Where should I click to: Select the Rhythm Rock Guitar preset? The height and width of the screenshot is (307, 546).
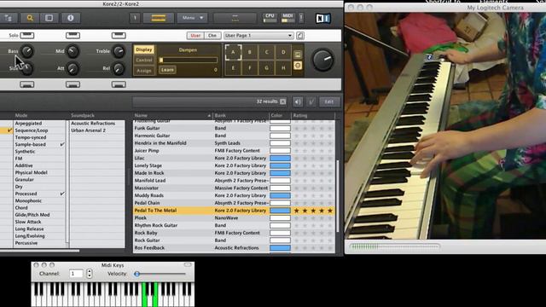click(234, 225)
